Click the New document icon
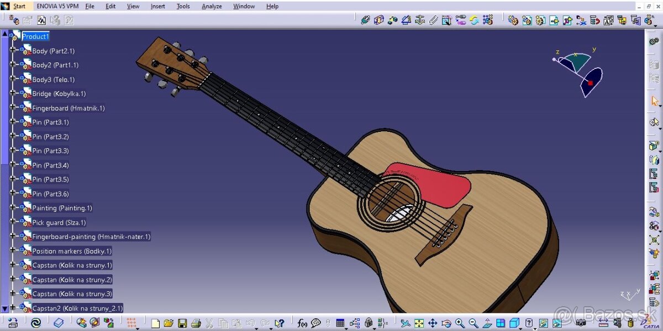 click(155, 323)
